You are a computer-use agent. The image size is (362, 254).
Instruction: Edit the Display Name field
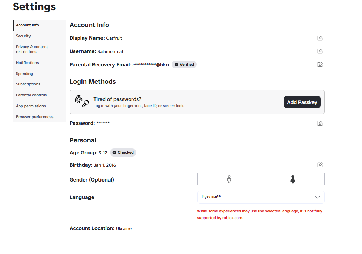(320, 38)
